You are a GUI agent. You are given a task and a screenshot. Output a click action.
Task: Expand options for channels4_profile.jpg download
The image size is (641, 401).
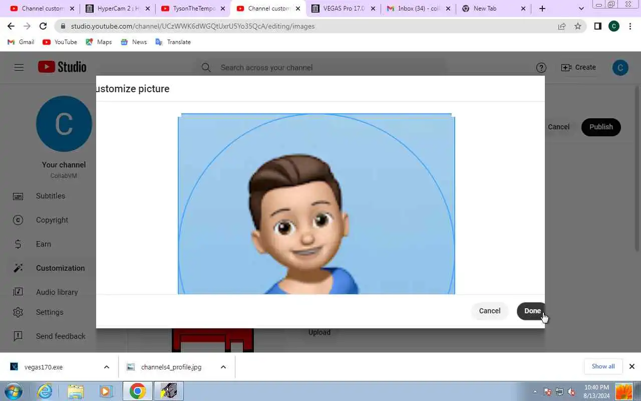223,367
